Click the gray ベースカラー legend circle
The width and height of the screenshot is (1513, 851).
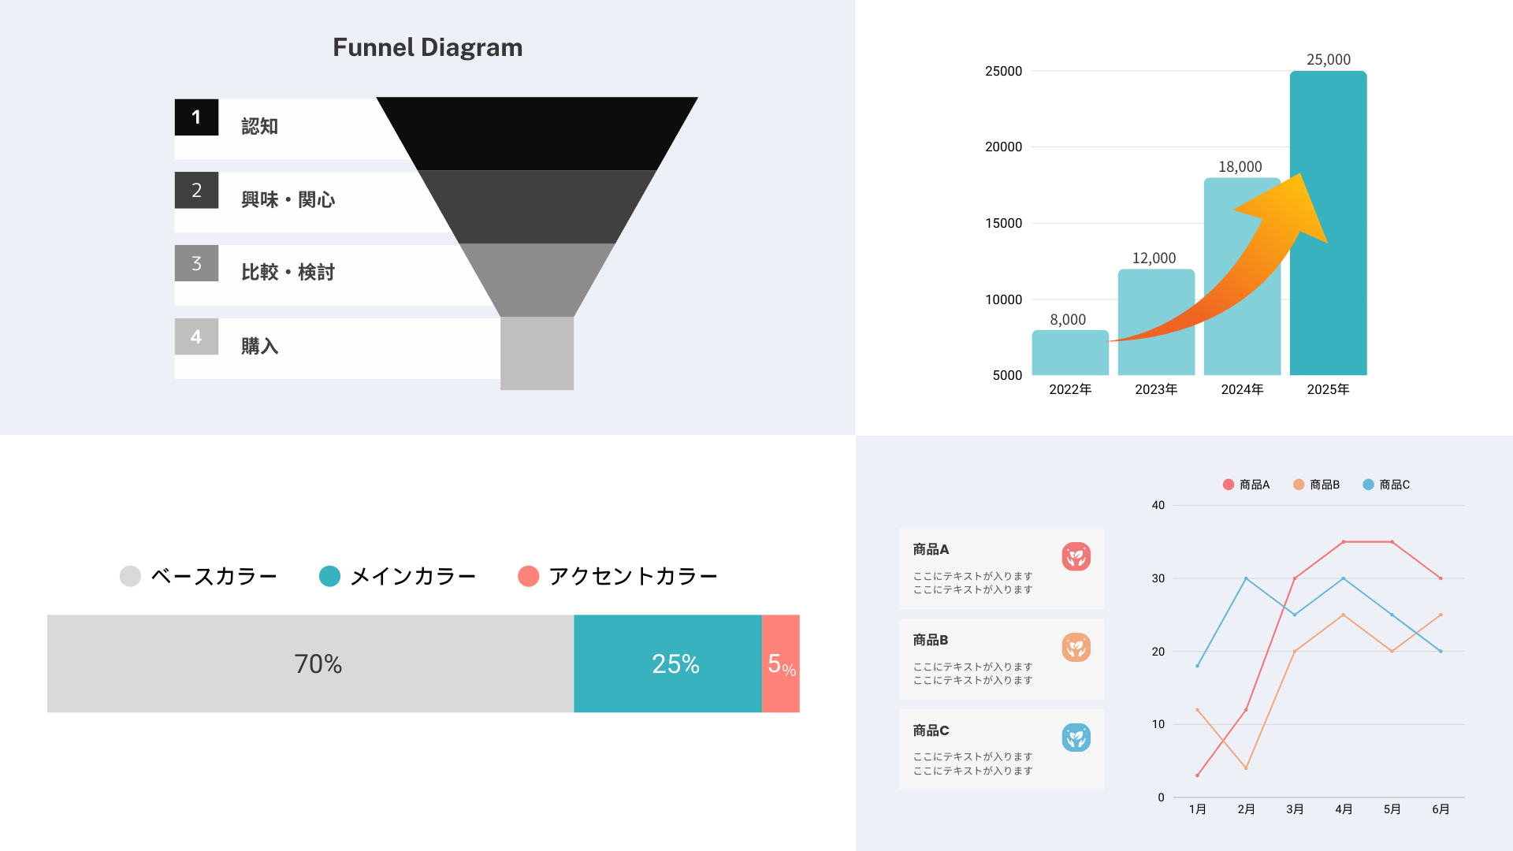130,576
